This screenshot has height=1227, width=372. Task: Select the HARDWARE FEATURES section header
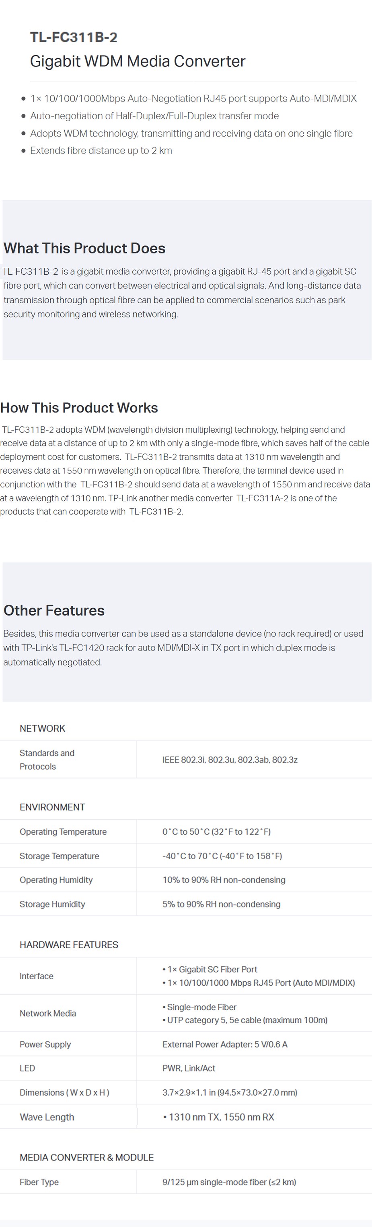point(69,945)
